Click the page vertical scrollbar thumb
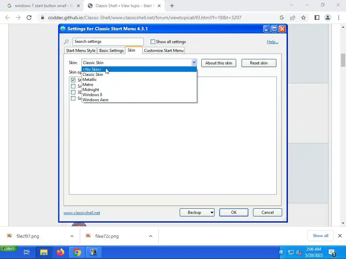 [343, 60]
